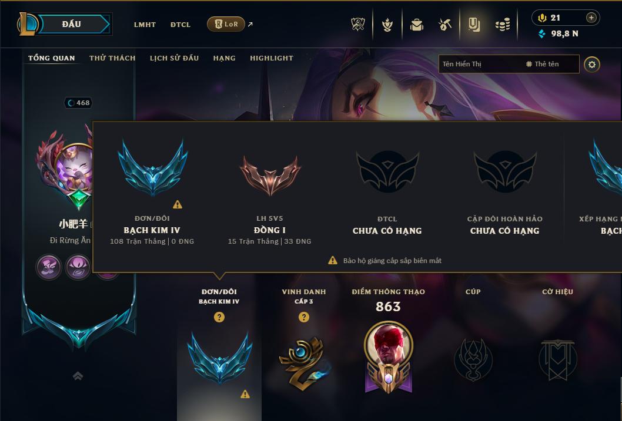
Task: Open the Store coins icon
Action: (x=503, y=25)
